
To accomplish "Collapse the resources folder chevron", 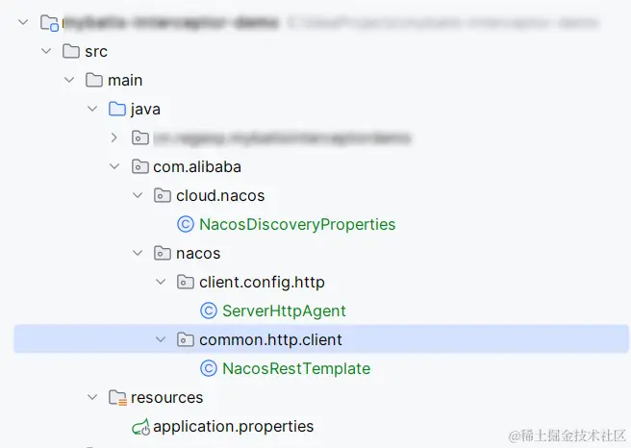I will [92, 398].
